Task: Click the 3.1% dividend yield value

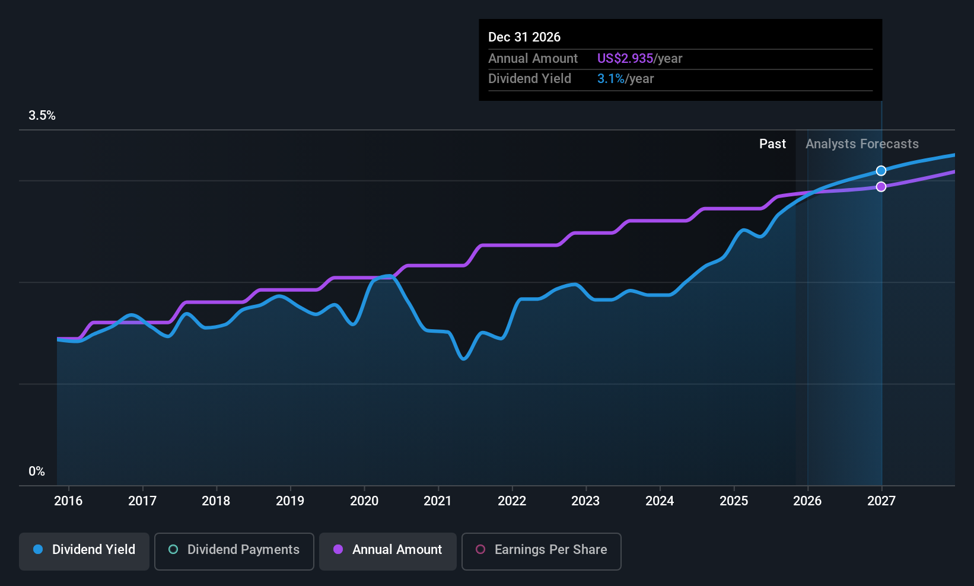Action: 610,79
